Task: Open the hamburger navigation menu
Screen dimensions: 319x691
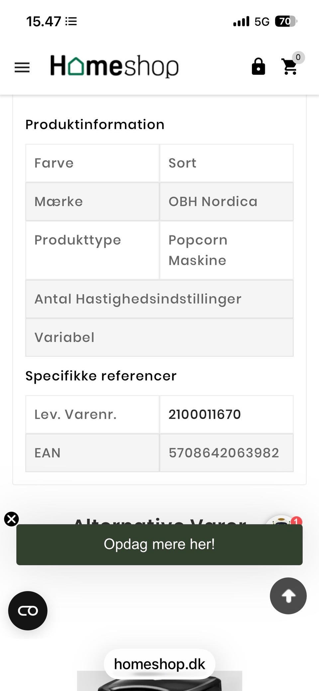Action: coord(22,68)
